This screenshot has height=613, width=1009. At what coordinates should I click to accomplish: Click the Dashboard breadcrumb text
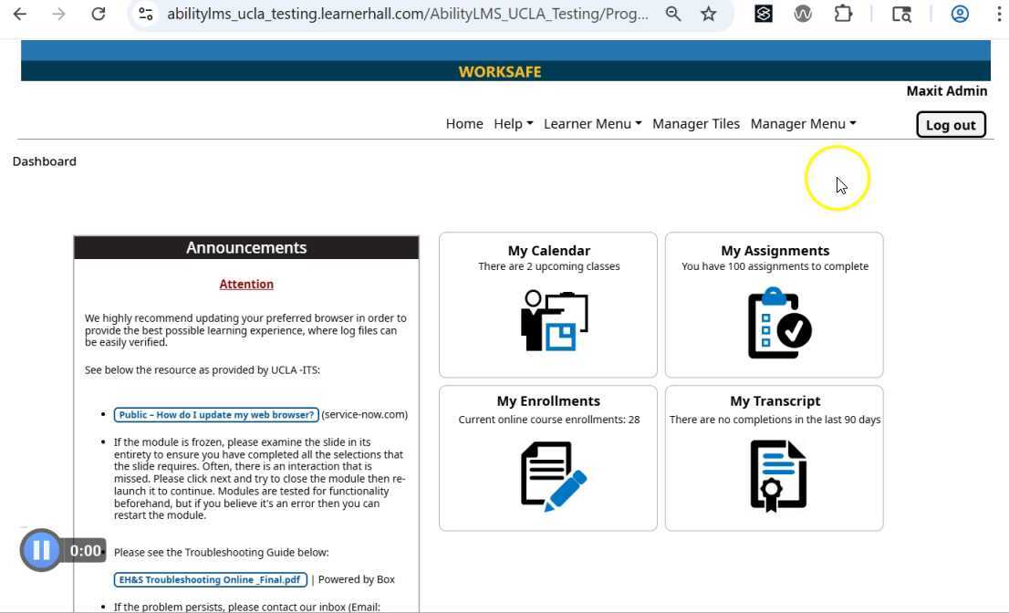[45, 161]
